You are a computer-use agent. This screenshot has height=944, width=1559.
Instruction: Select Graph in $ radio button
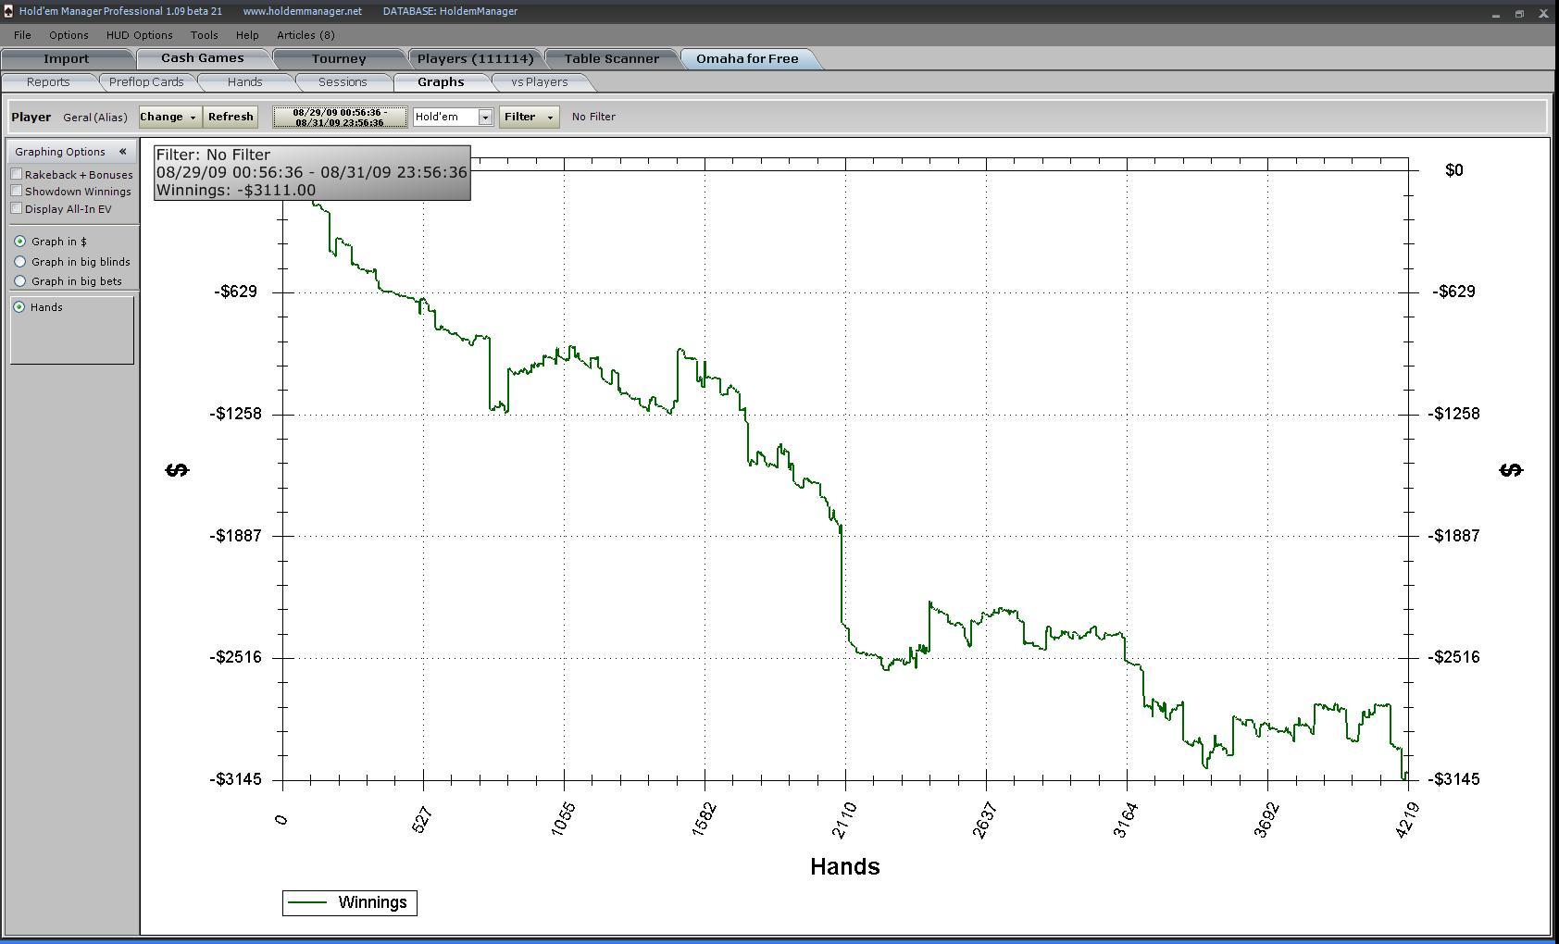(20, 242)
